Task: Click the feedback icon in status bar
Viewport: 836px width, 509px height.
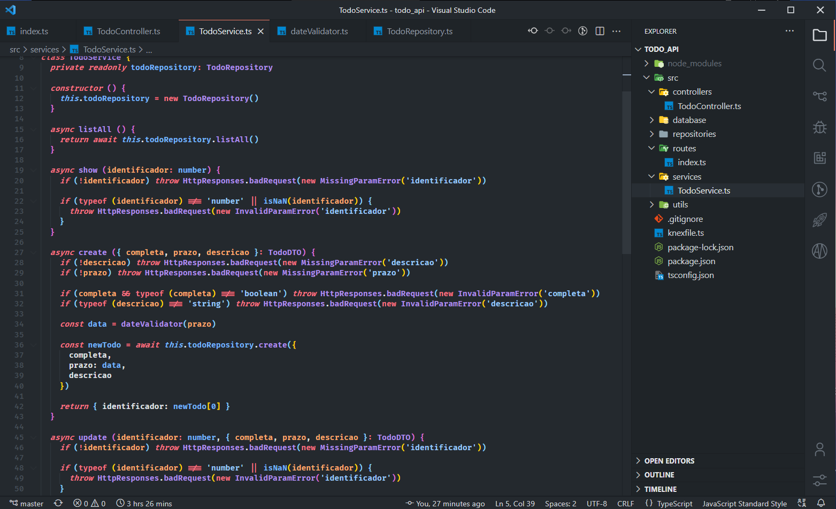Action: [802, 503]
